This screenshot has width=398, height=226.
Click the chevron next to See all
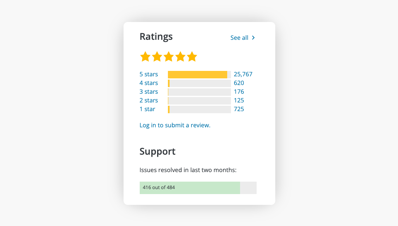pos(253,38)
